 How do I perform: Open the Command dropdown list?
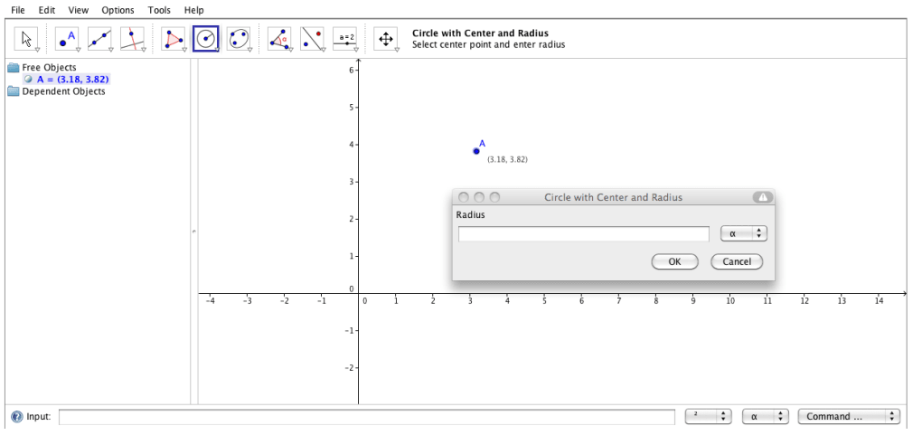coord(849,417)
